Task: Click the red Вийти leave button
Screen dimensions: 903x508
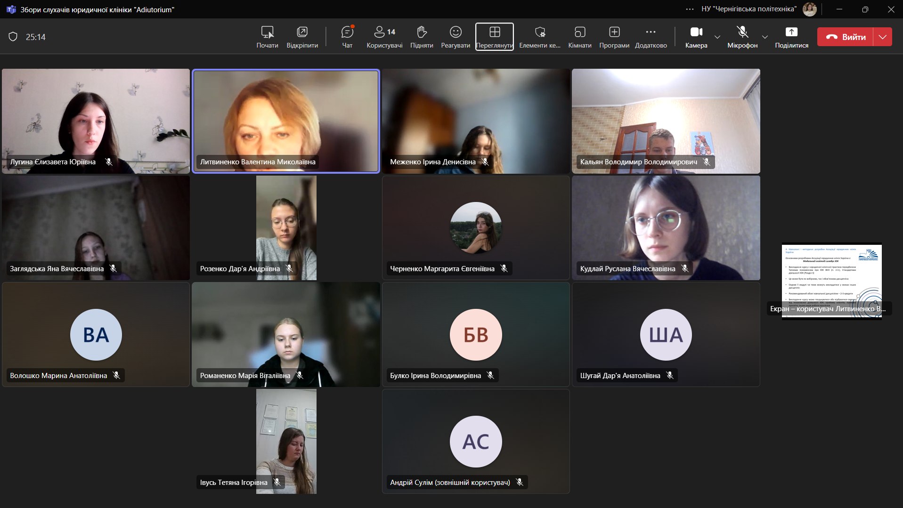Action: [846, 37]
